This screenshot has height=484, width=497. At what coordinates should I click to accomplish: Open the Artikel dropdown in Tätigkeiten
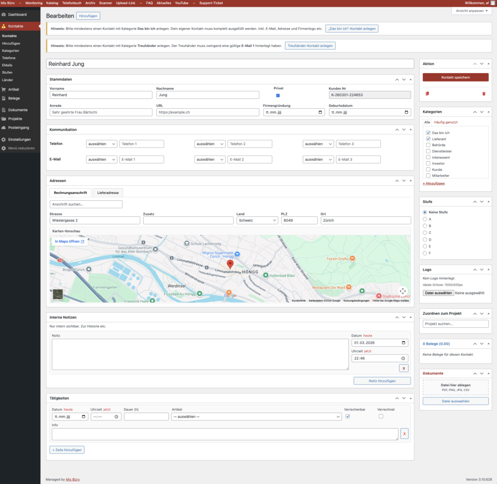click(256, 417)
